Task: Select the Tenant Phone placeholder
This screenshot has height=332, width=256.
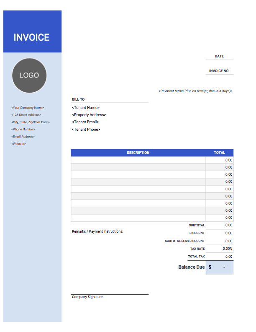Action: tap(86, 130)
